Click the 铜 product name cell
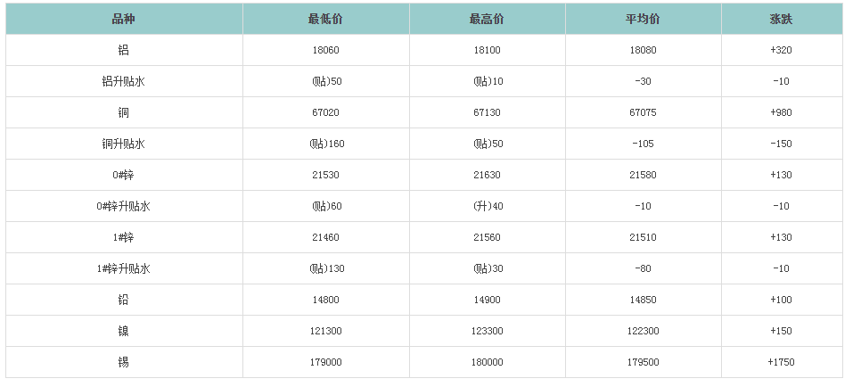The image size is (853, 387). coord(124,112)
